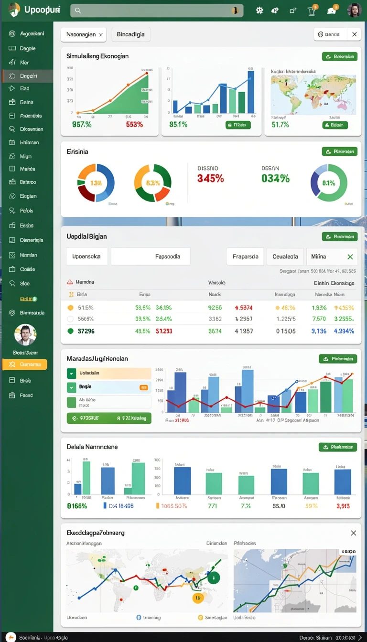Click the sidebar profile photo avatar
This screenshot has height=642, width=367.
[25, 335]
